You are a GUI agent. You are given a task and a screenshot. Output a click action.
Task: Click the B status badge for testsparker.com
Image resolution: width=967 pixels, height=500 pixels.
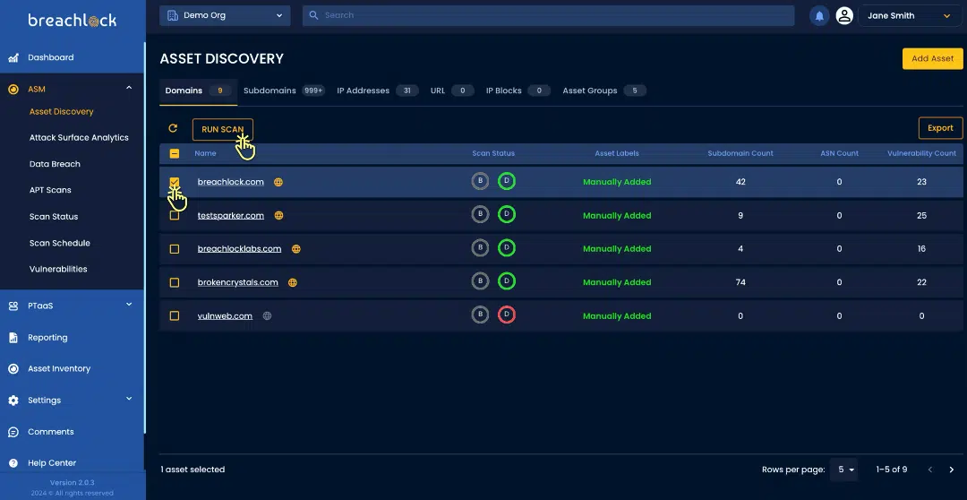(x=480, y=214)
